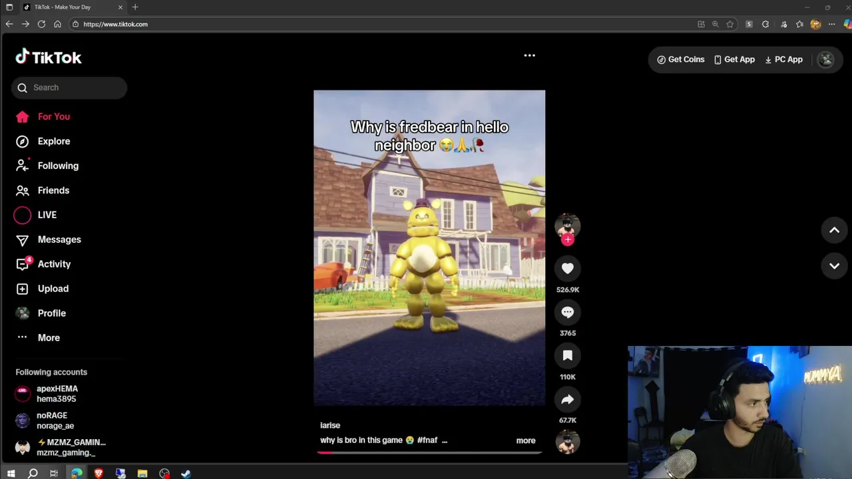Click the zoom magnifier in address bar

tap(716, 24)
